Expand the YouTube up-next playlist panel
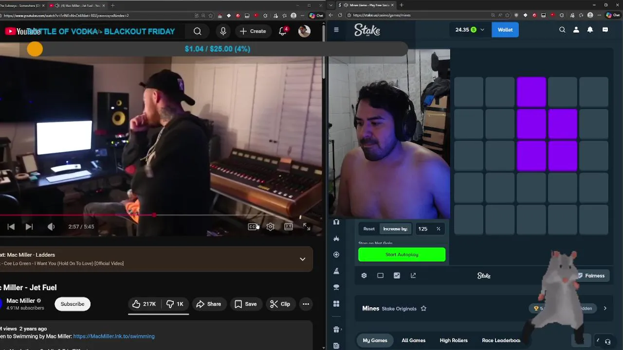 tap(302, 259)
